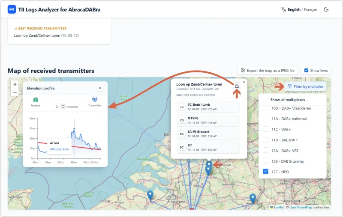Click the export image icon
Screen dimensions: 343x217
(243, 71)
